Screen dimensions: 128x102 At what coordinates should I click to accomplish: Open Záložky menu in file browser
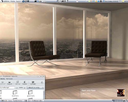[3, 79]
